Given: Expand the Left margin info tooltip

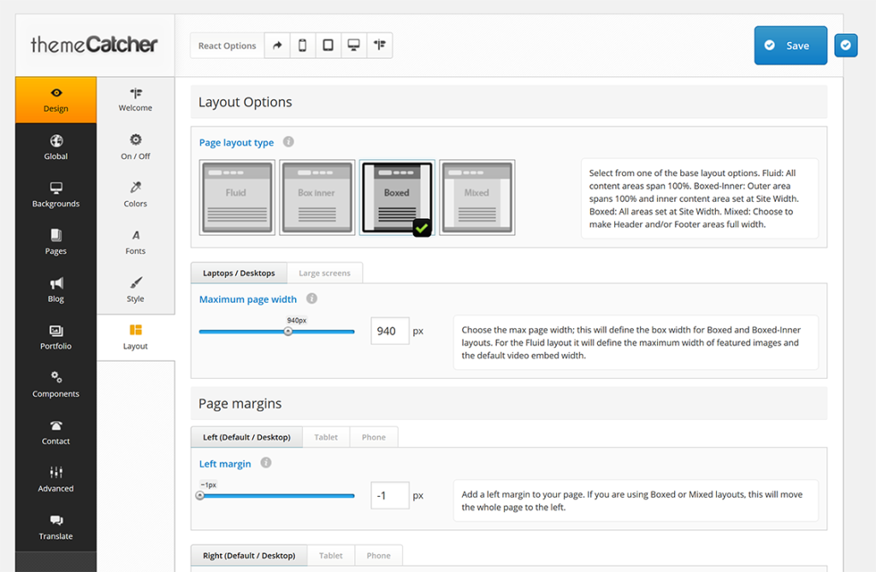Looking at the screenshot, I should [265, 463].
